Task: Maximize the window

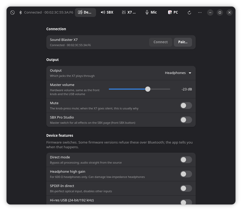Action: (x=220, y=13)
